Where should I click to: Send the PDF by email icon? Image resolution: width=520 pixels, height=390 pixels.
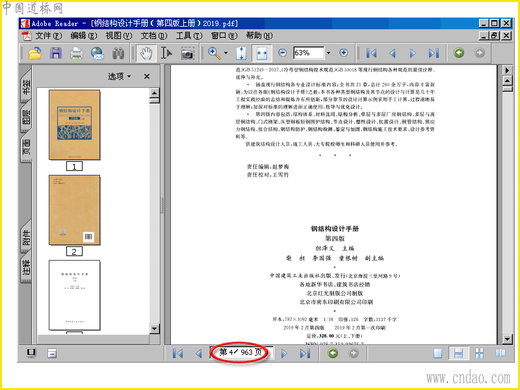point(97,53)
